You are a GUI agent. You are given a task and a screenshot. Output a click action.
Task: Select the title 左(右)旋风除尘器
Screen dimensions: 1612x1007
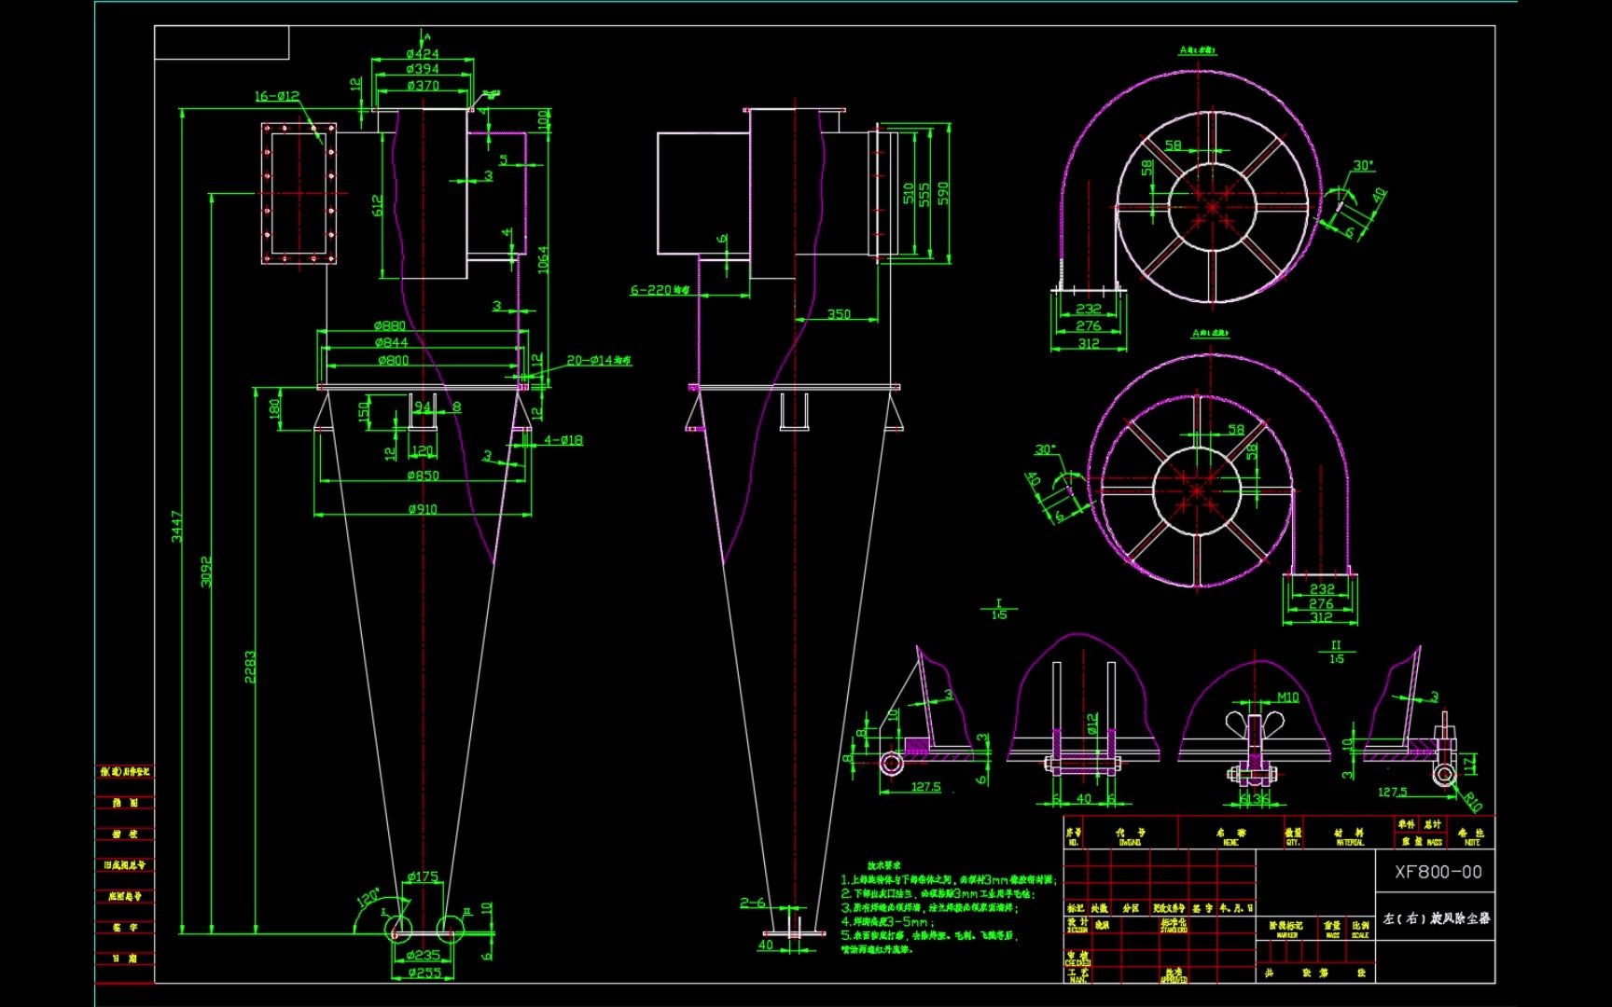click(x=1436, y=918)
